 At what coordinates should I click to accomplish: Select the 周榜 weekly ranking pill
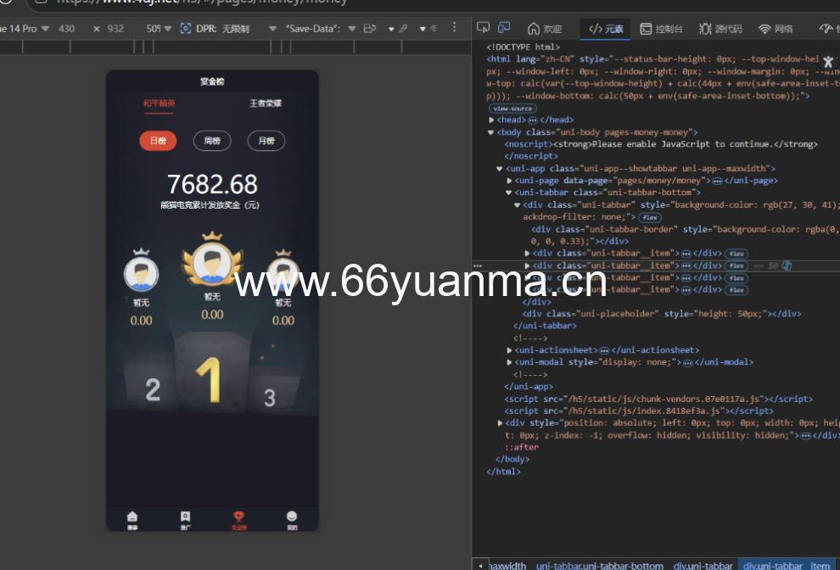(212, 141)
